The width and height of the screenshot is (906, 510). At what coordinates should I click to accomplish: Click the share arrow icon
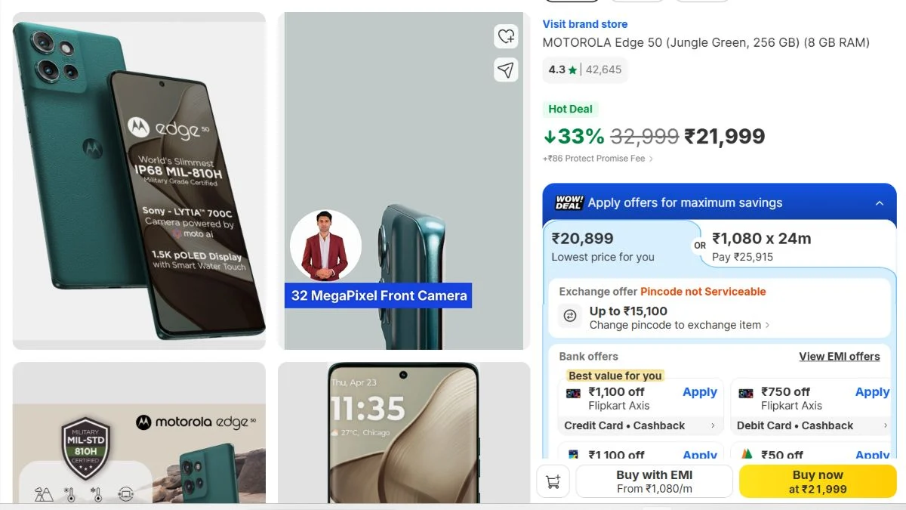(506, 70)
